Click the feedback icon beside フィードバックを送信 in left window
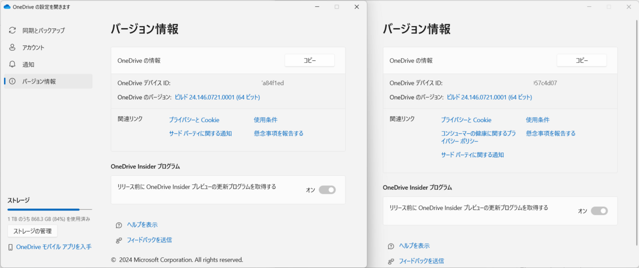Viewport: 639px width, 268px height. click(x=119, y=240)
